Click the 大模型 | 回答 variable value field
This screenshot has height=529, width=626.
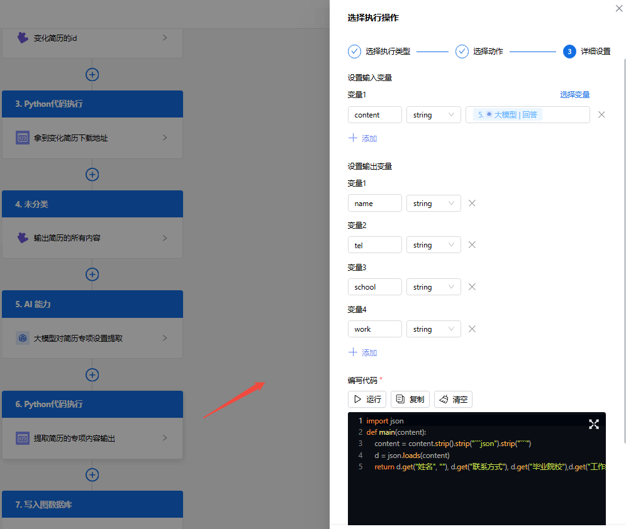[x=527, y=115]
